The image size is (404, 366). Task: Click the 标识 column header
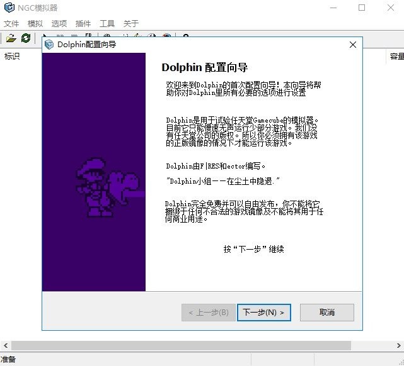(x=12, y=56)
